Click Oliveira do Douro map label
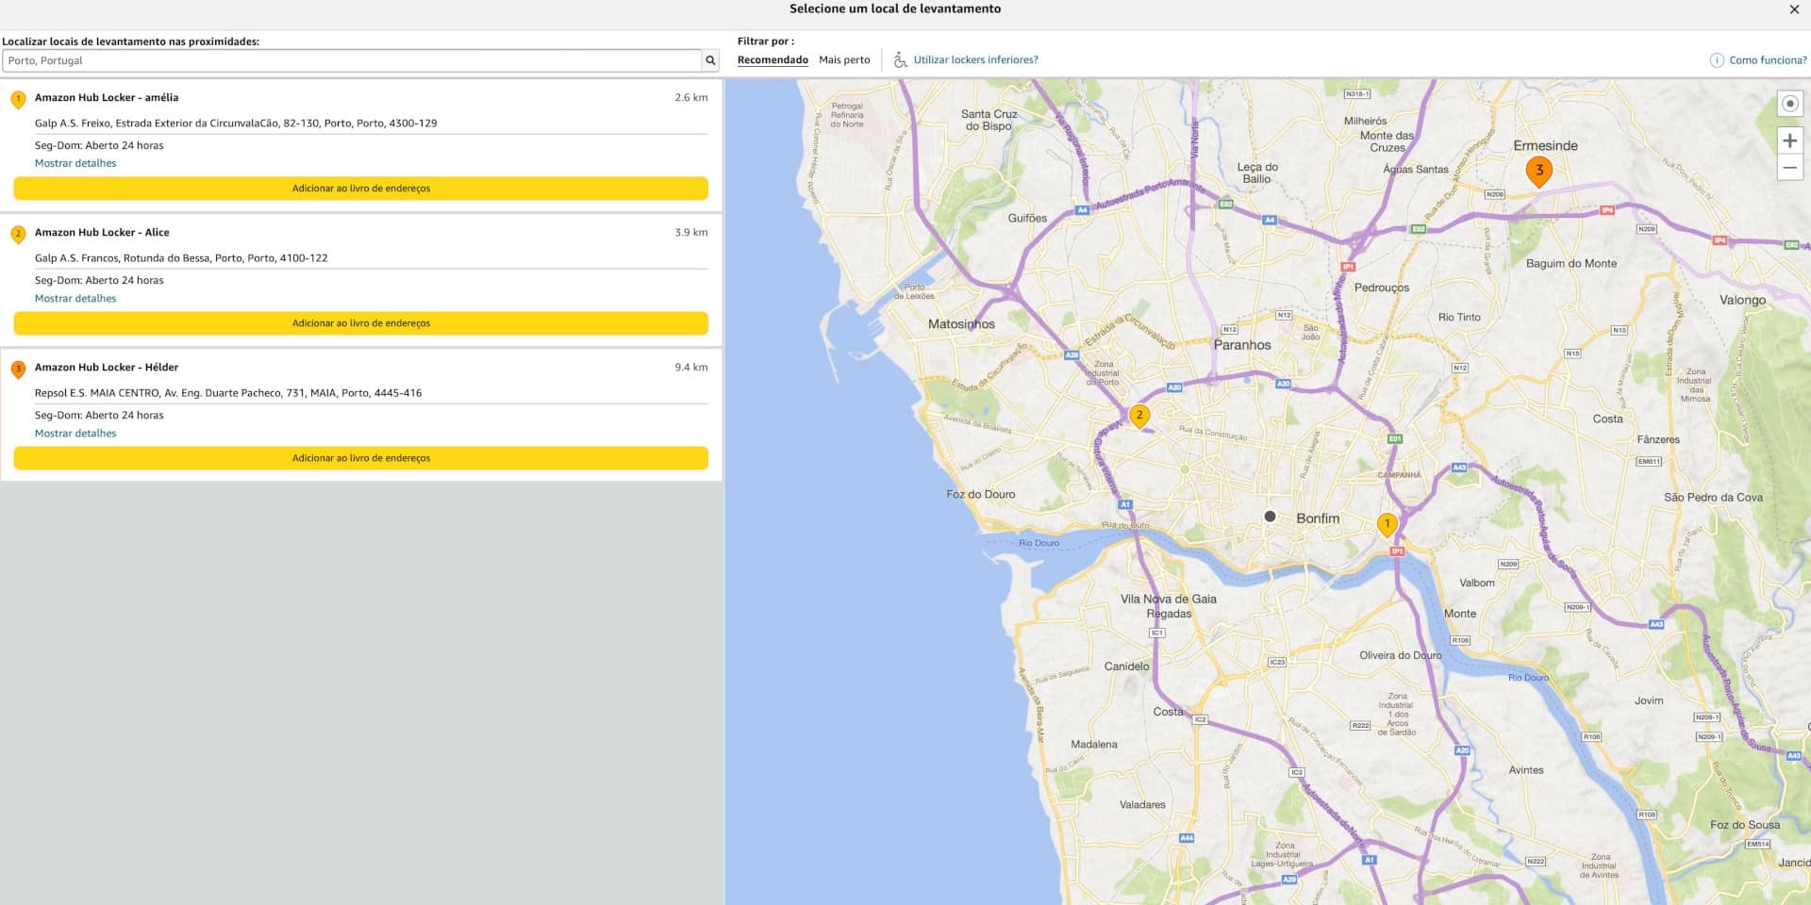Image resolution: width=1811 pixels, height=905 pixels. (x=1400, y=656)
